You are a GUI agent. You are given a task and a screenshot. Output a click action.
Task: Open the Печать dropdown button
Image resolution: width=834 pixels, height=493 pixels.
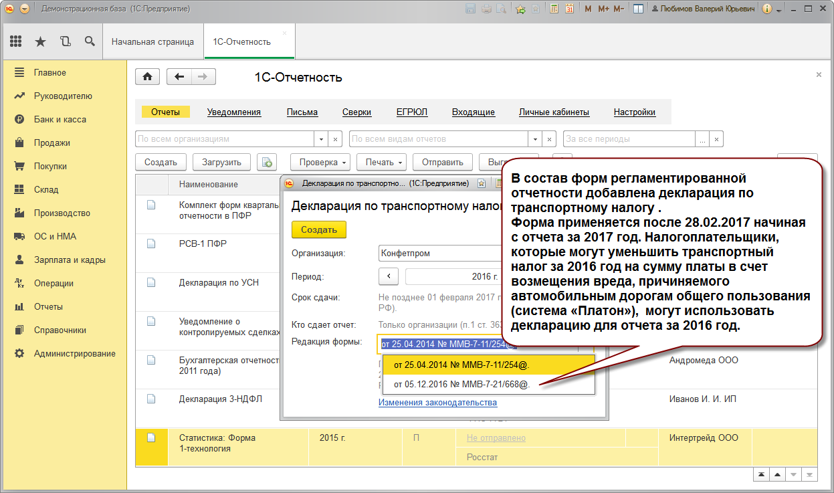click(381, 162)
